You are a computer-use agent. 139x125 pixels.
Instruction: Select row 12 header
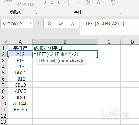(4, 116)
